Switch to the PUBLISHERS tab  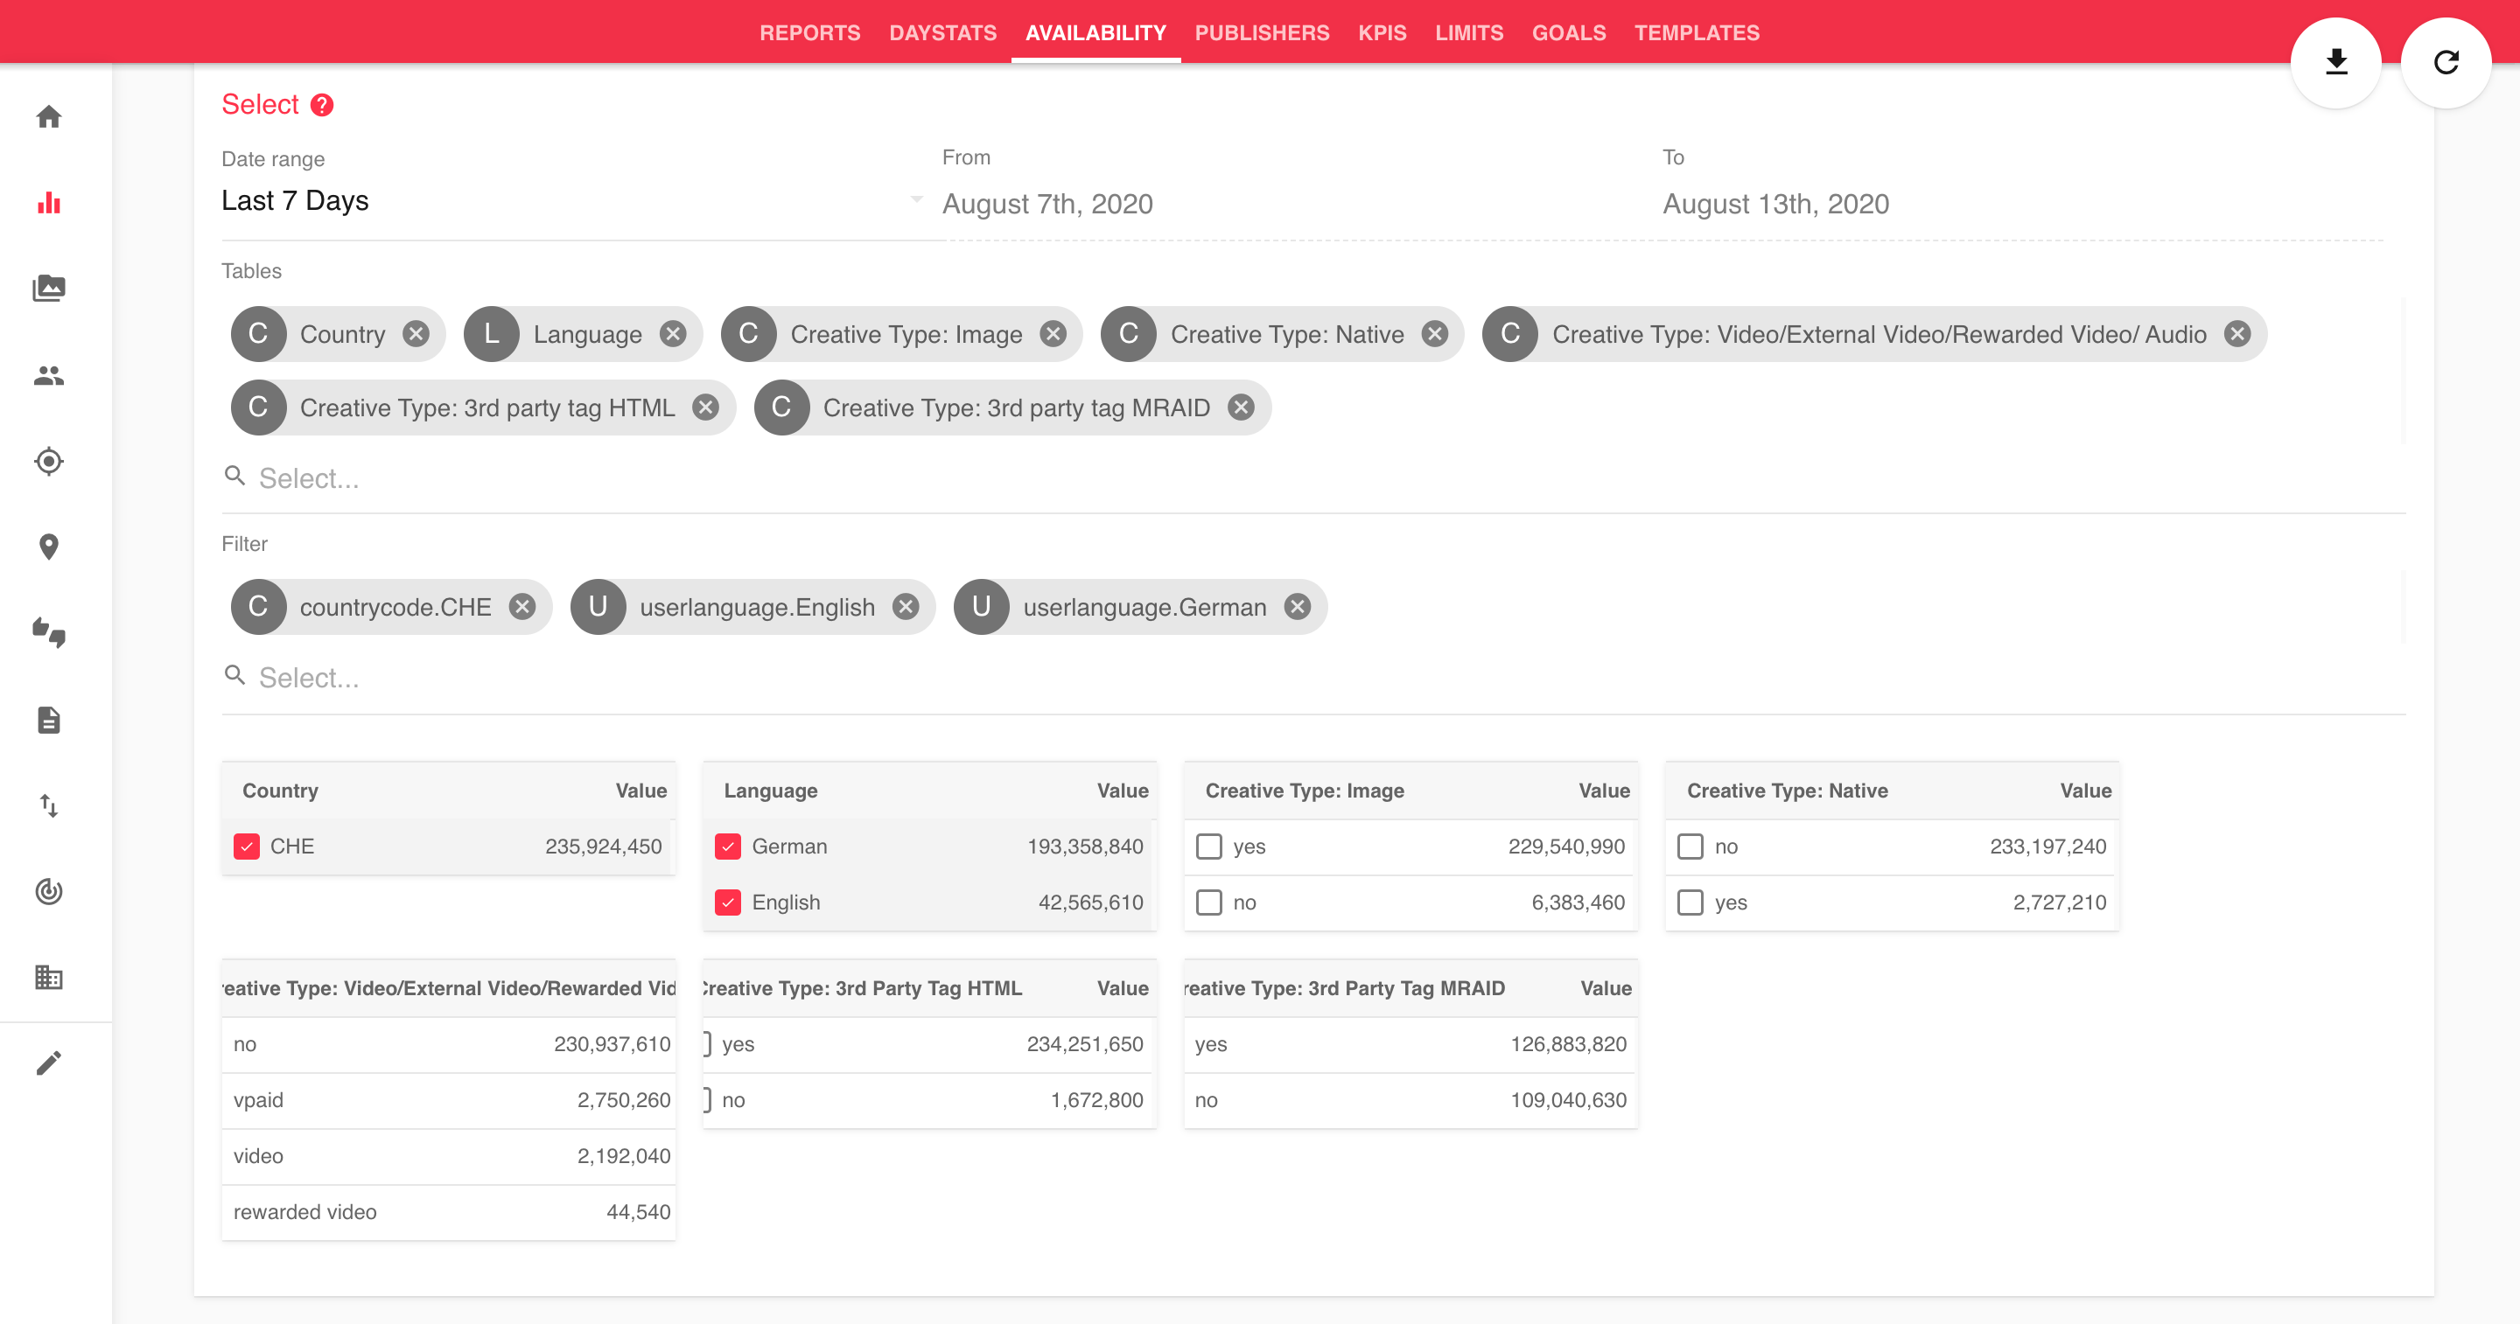(1262, 33)
